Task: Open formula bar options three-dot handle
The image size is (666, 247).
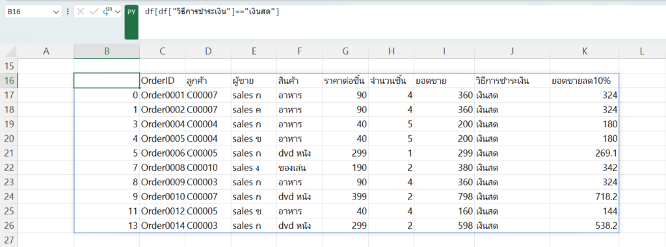Action: (x=68, y=12)
